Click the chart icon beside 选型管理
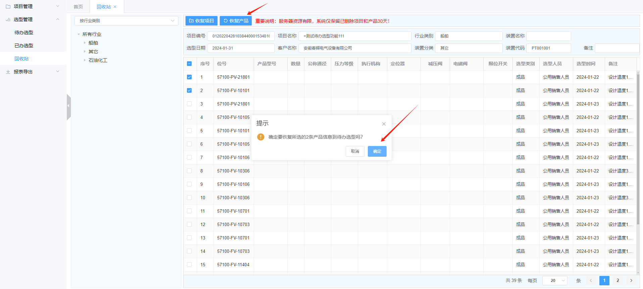 tap(8, 19)
